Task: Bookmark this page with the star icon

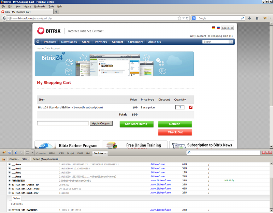Action: tap(179, 18)
